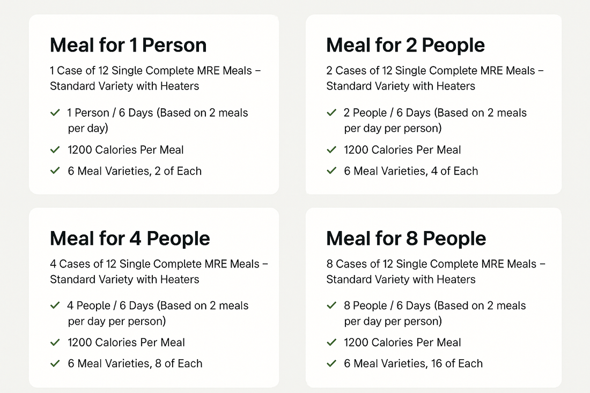Click checkmark next to '6 Meal Varieties, 16 of Each'
590x393 pixels.
pos(331,364)
